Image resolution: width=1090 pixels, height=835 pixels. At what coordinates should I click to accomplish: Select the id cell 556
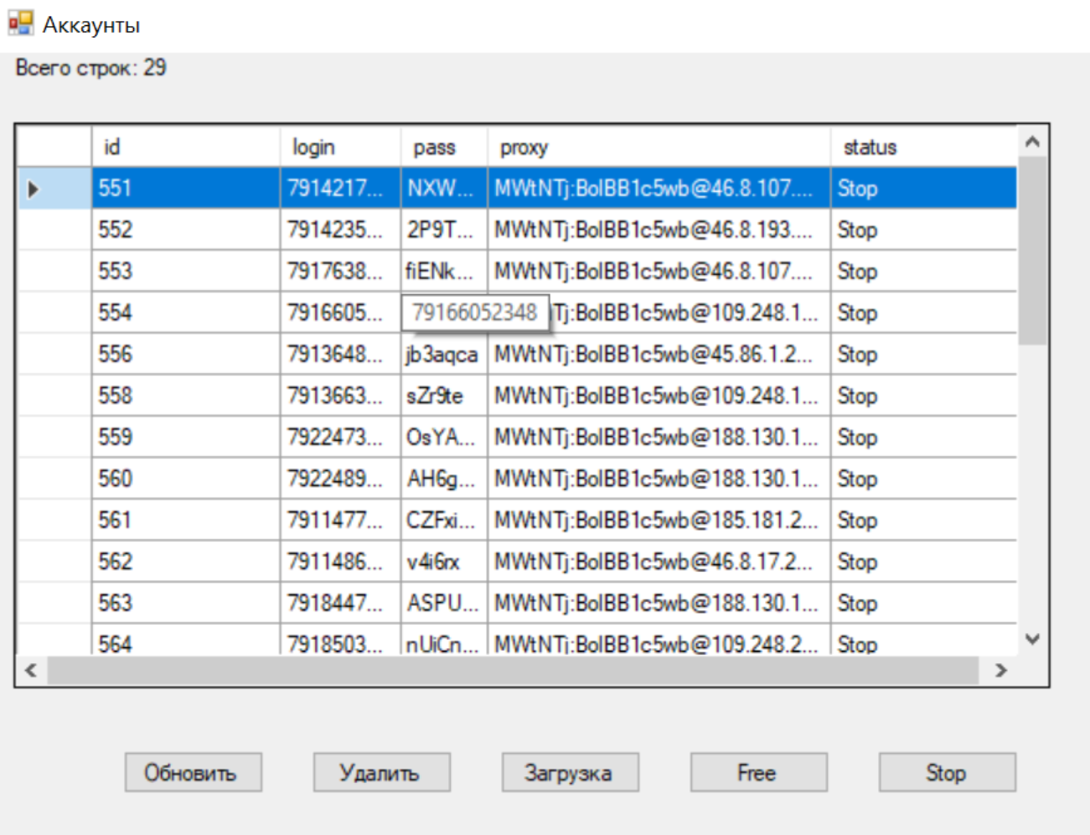pyautogui.click(x=185, y=355)
